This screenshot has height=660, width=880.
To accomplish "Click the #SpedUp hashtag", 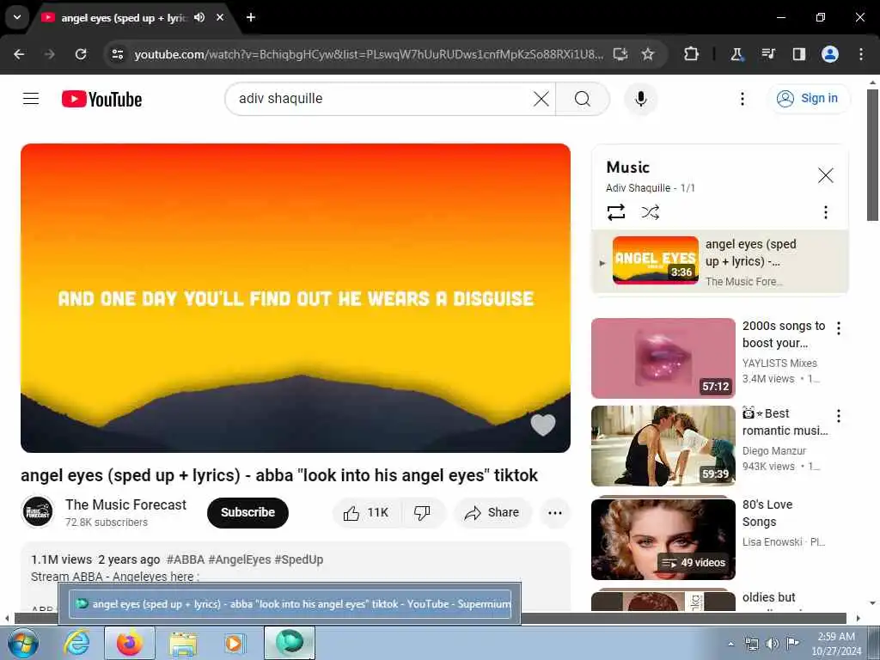I will click(298, 559).
